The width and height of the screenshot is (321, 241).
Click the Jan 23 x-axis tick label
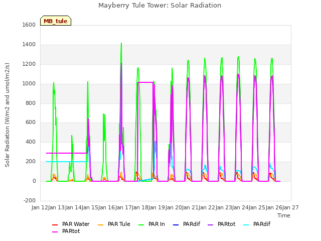(x=224, y=207)
